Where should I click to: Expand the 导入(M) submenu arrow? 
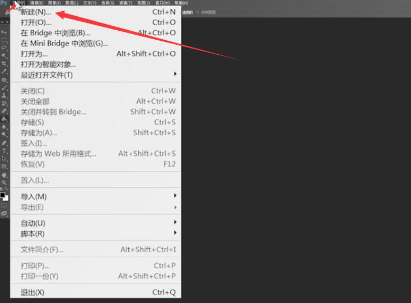point(175,196)
